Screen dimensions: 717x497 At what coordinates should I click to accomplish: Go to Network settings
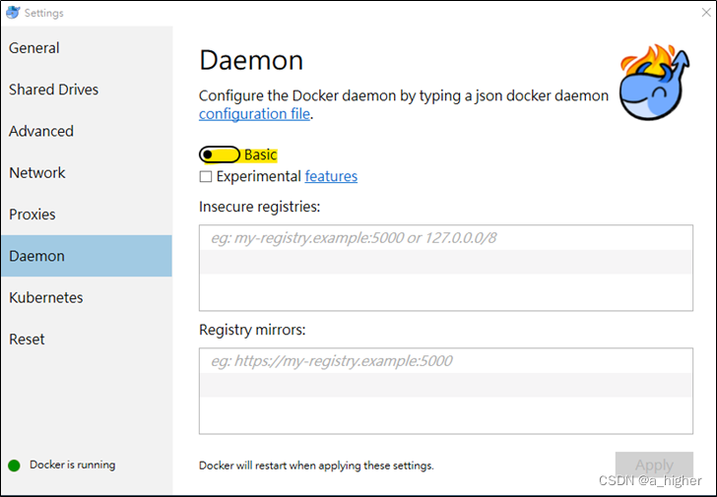click(x=86, y=172)
